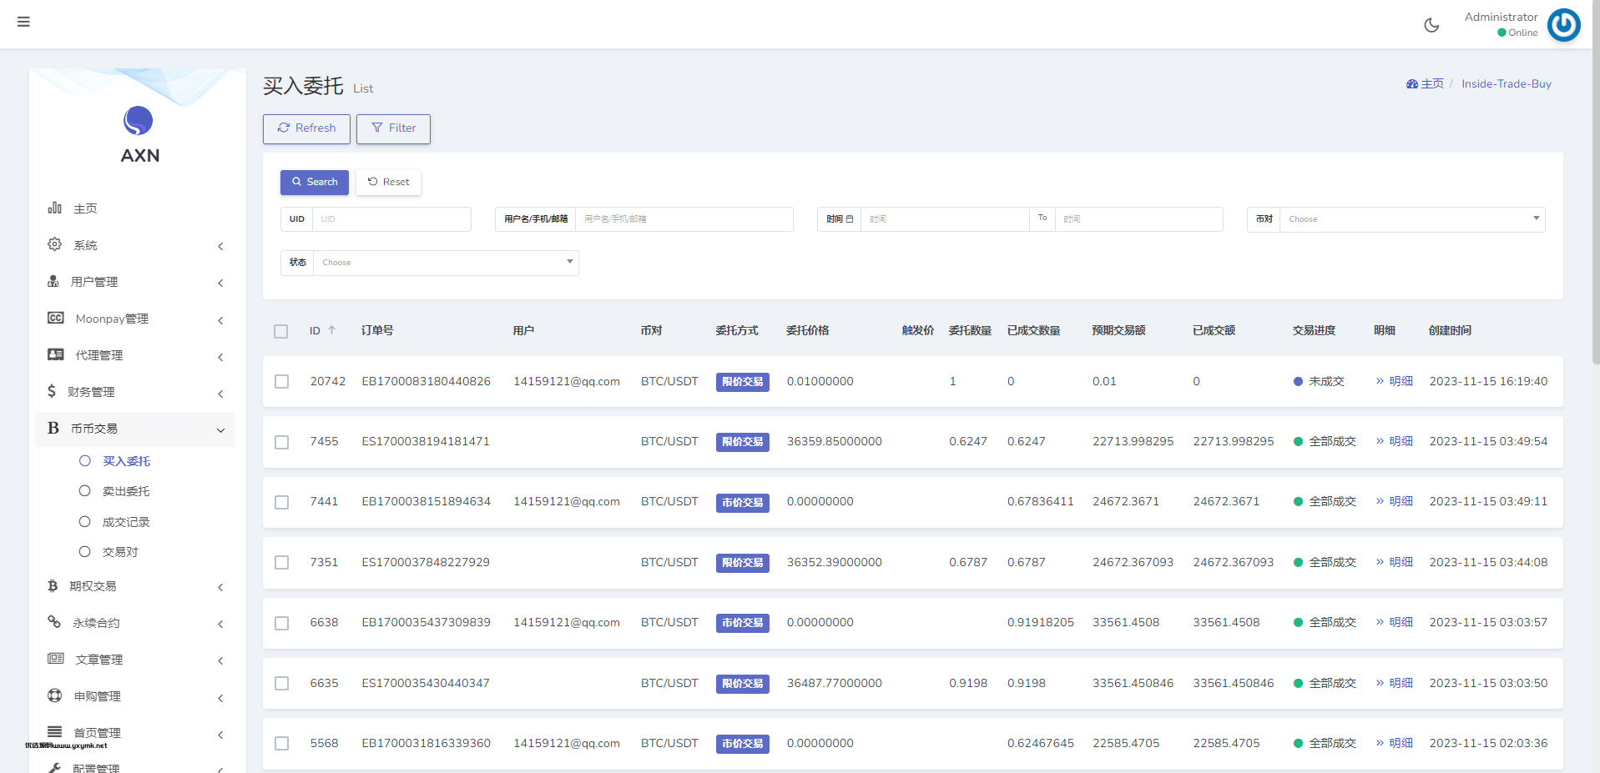Viewport: 1600px width, 773px height.
Task: Click the 系统 gear icon
Action: (x=55, y=244)
